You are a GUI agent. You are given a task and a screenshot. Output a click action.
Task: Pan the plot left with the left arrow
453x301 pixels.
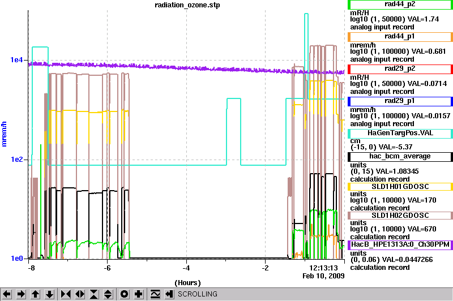click(7, 294)
